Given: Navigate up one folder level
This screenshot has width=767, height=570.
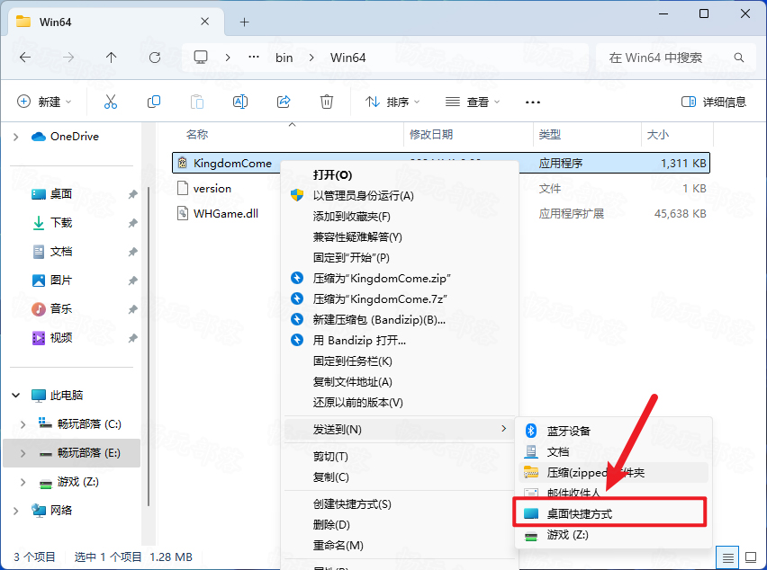Looking at the screenshot, I should (x=112, y=58).
